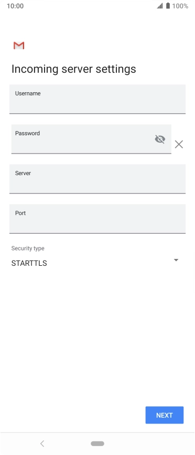The image size is (195, 455).
Task: Clear the password with X icon
Action: [x=179, y=144]
